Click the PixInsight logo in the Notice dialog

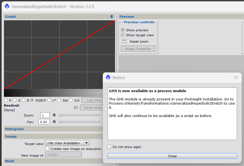[108, 77]
